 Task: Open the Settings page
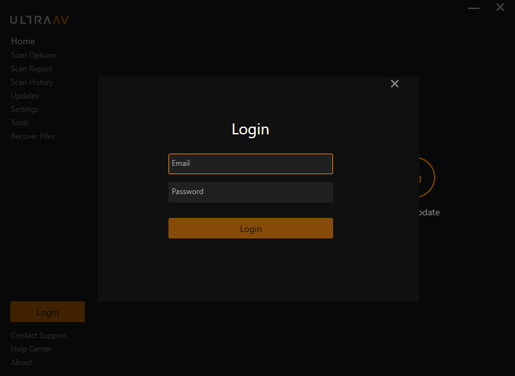pyautogui.click(x=24, y=109)
